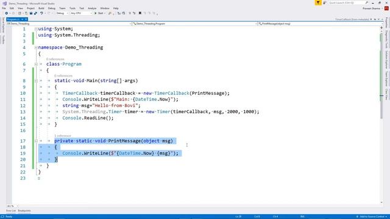This screenshot has height=219, width=390.
Task: Click the "Hello from Bovi" string literal
Action: [115, 105]
